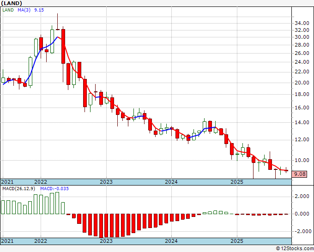Click the 9.15 moving average value
The width and height of the screenshot is (314, 252).
39,10
